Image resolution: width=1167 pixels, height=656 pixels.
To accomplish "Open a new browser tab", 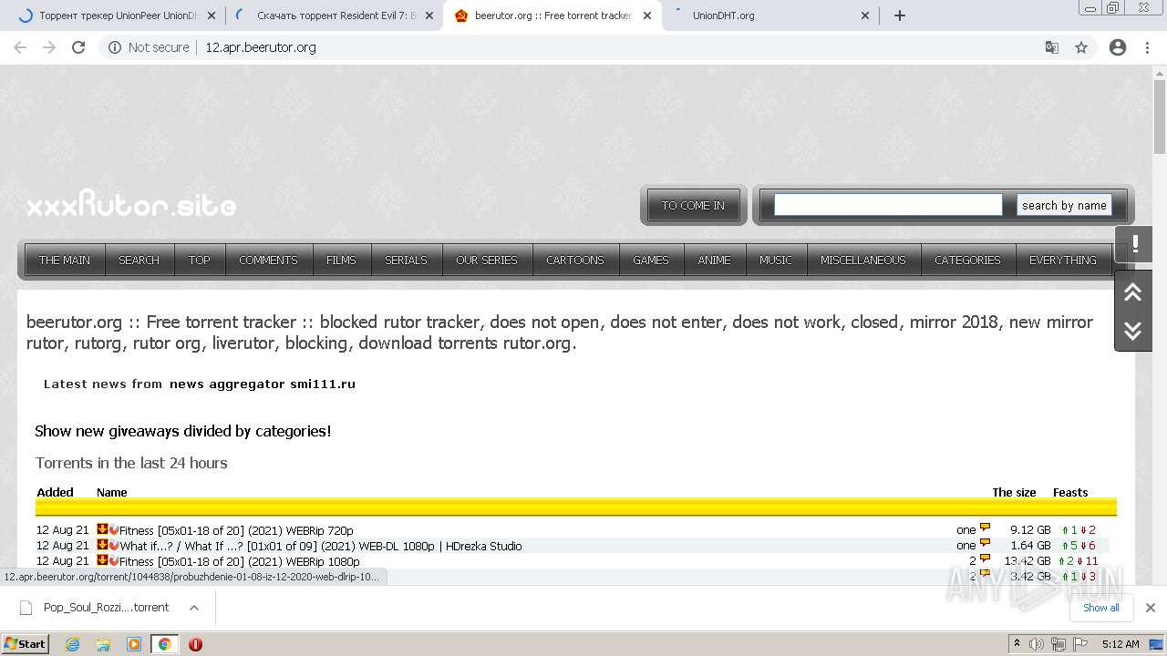I will tap(900, 15).
